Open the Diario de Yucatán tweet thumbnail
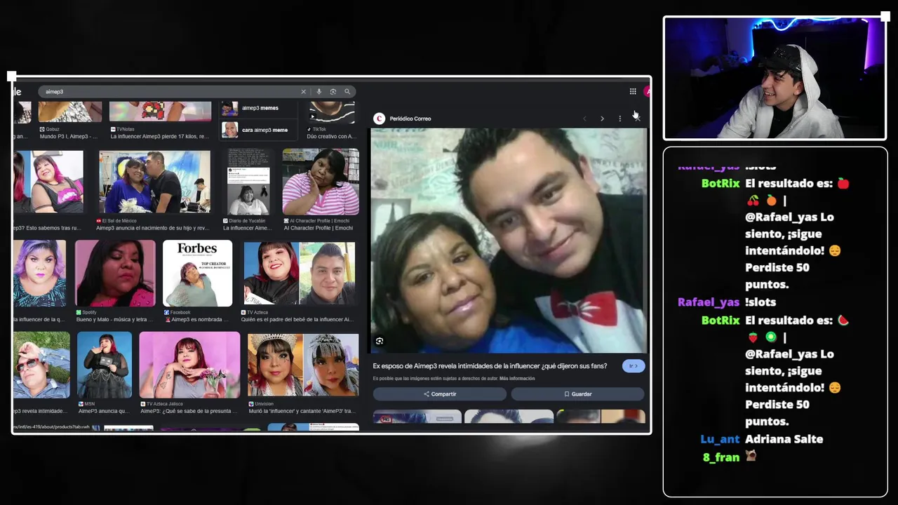The width and height of the screenshot is (898, 505). coord(248,182)
